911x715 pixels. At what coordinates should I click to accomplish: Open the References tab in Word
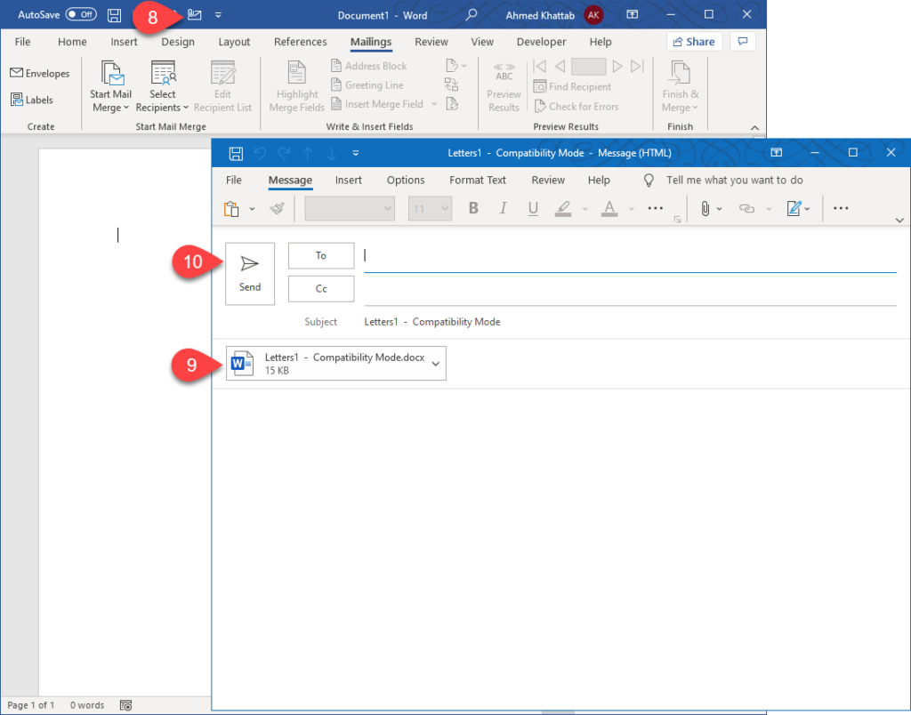pos(300,41)
